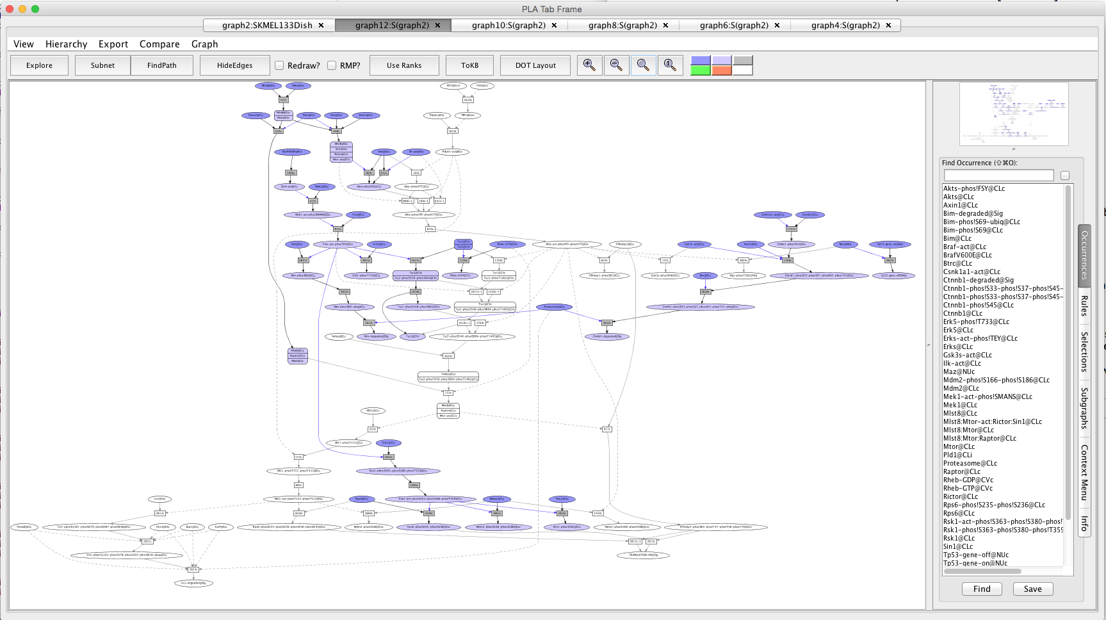Select Pld1@CLi in occurrence list
Viewport: 1106px width, 620px height.
[x=957, y=455]
